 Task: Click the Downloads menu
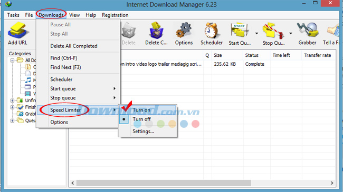[51, 15]
